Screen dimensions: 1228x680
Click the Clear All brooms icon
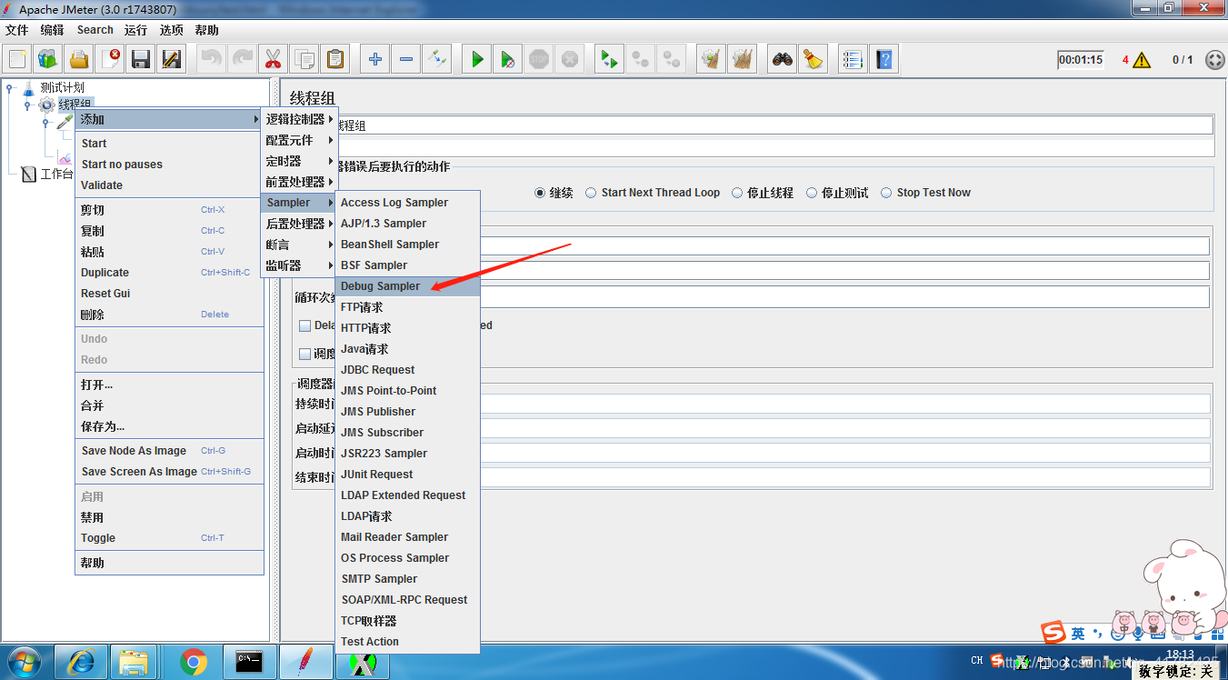743,60
